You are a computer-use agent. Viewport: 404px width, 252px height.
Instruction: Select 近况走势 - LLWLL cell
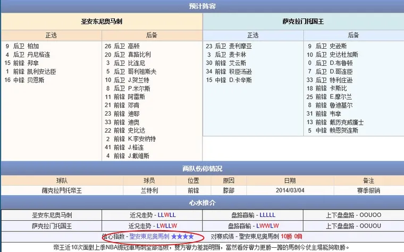click(152, 215)
